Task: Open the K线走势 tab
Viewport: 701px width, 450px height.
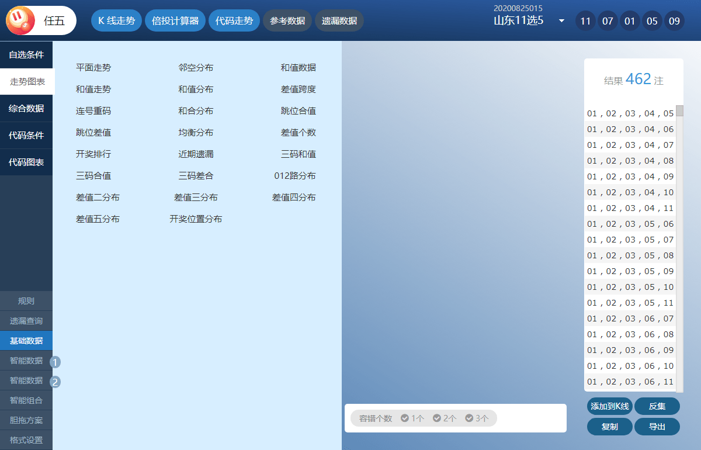Action: [116, 20]
